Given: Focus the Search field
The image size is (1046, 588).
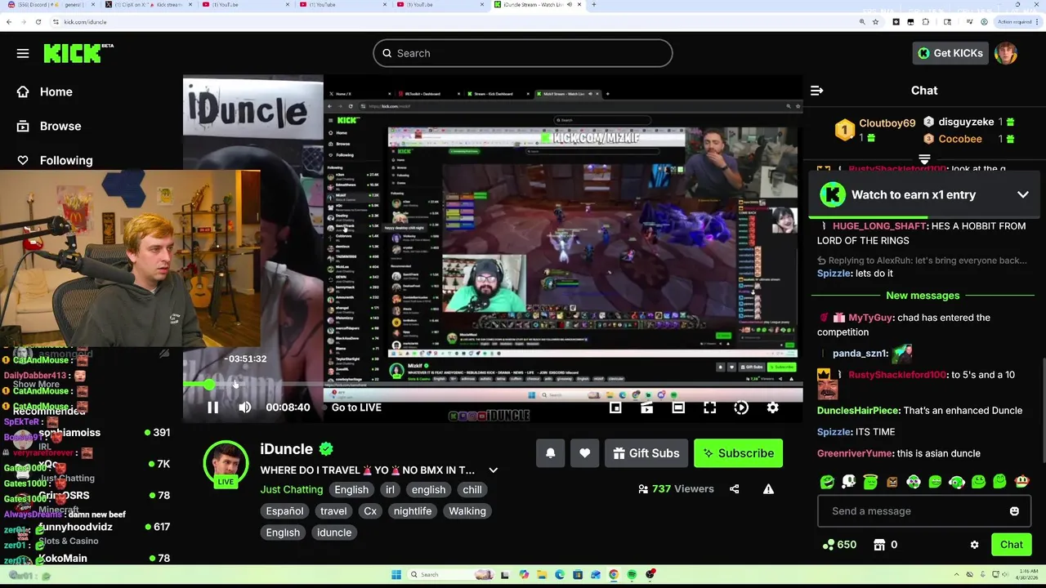Looking at the screenshot, I should click(x=523, y=53).
